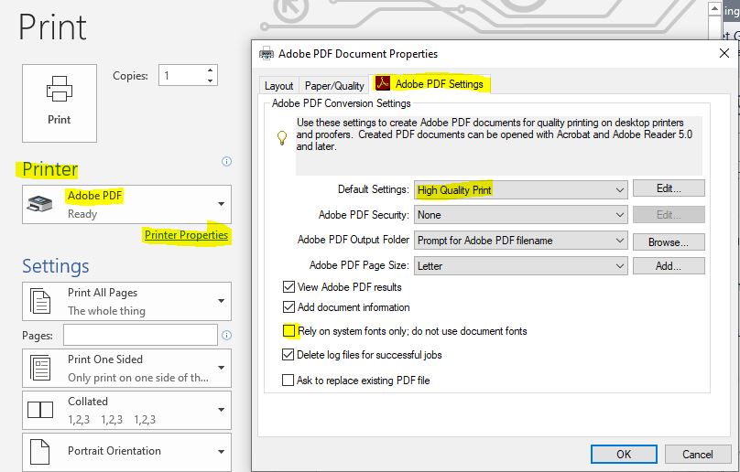Click inside the Pages input field
Image resolution: width=740 pixels, height=472 pixels.
pos(140,336)
